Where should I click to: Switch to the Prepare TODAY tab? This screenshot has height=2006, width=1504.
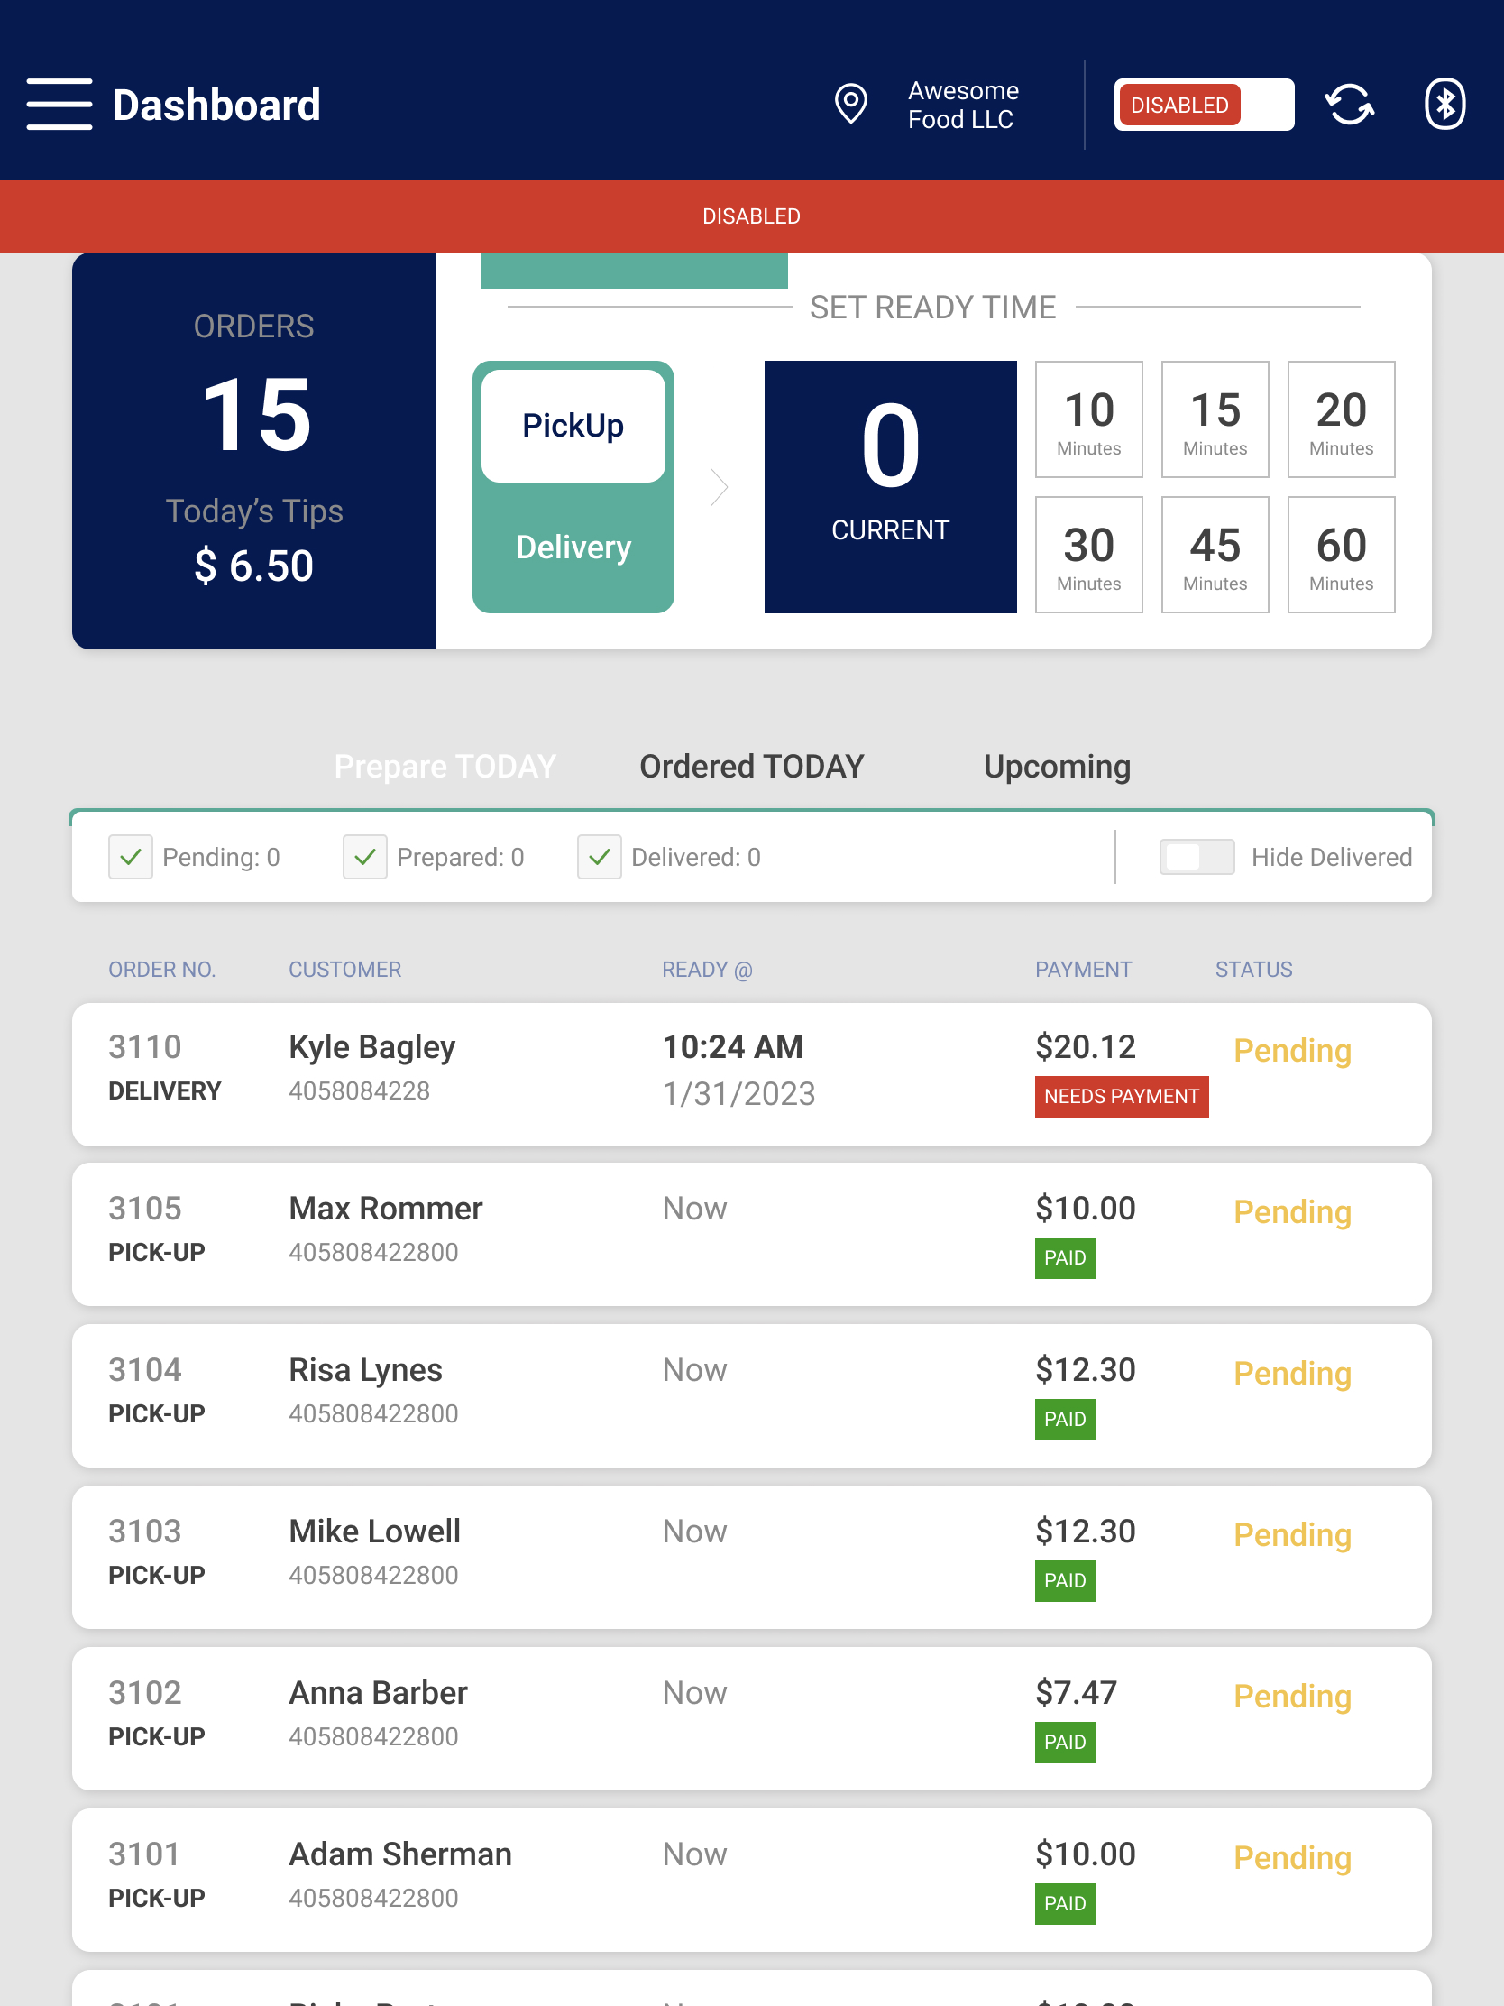(x=445, y=767)
